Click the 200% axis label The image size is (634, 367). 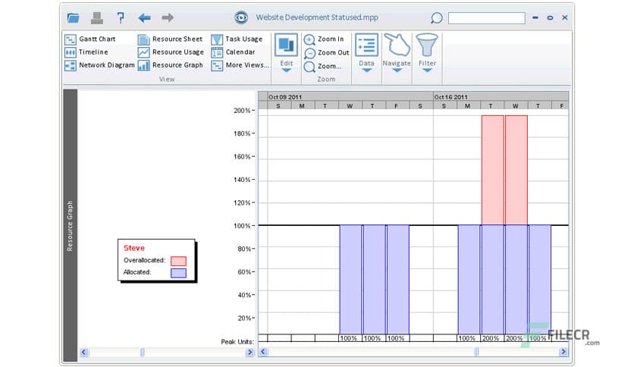point(242,111)
